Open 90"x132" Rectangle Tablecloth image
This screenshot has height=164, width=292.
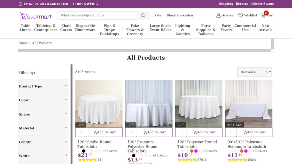[249, 104]
